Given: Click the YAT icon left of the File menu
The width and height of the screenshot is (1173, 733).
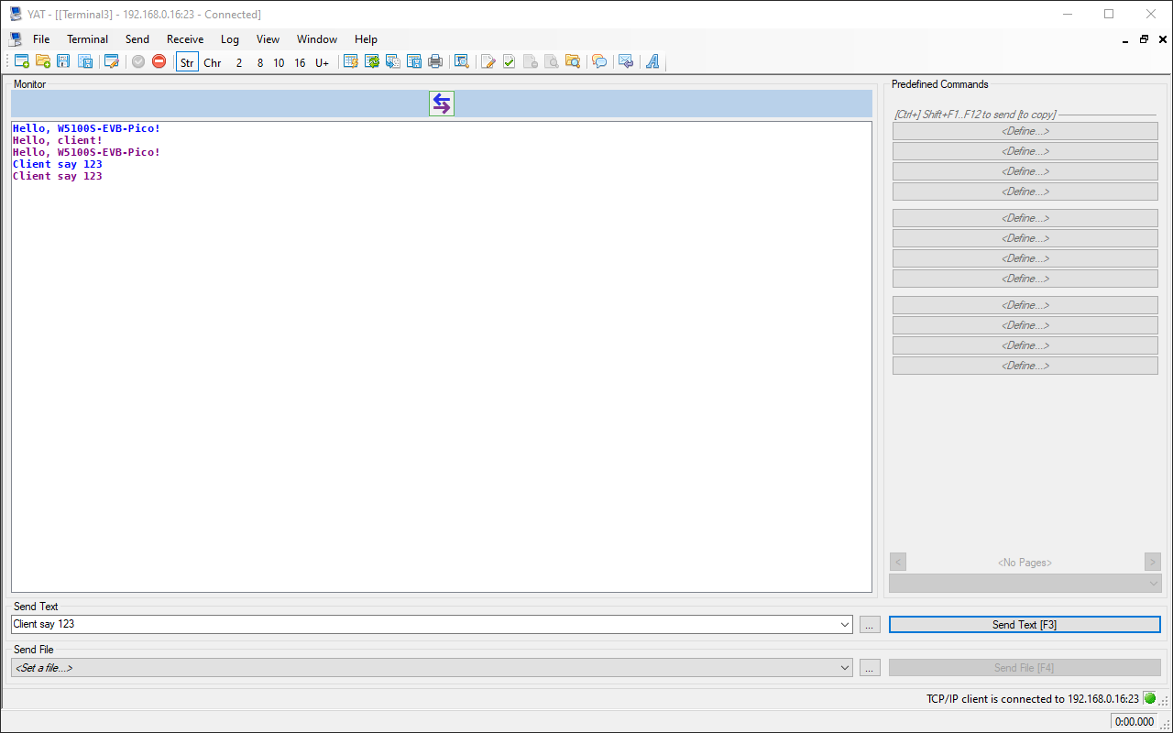Looking at the screenshot, I should 16,39.
